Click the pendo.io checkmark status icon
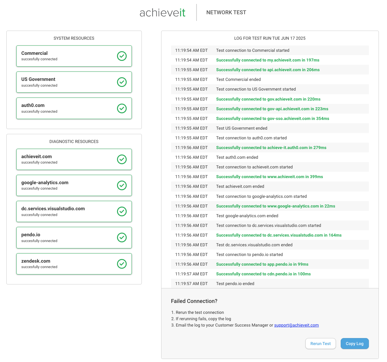The image size is (387, 362). (x=122, y=237)
